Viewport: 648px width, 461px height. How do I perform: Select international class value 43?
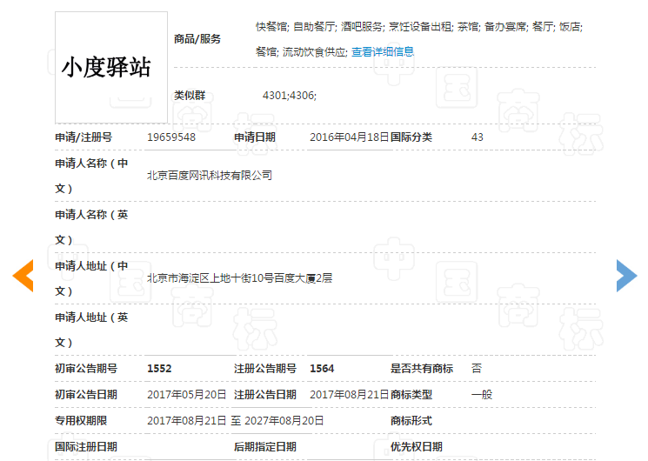click(x=478, y=137)
